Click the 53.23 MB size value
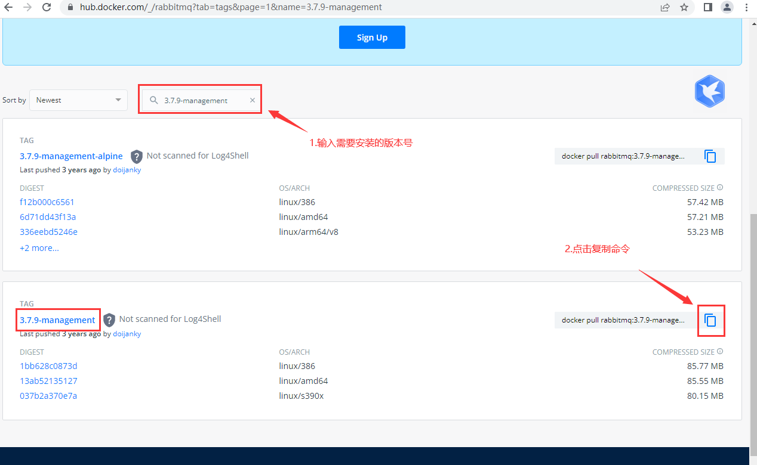757x465 pixels. tap(705, 232)
